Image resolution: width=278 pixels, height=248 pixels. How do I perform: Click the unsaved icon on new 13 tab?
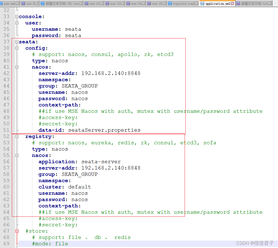pyautogui.click(x=107, y=4)
